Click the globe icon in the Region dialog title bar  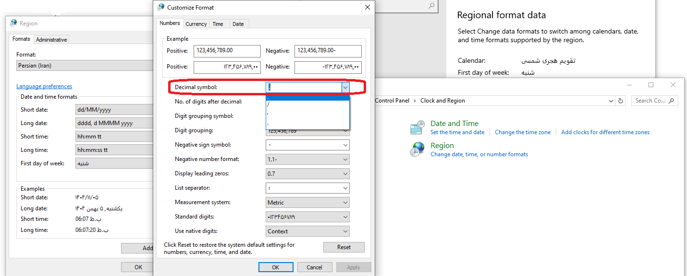[13, 23]
